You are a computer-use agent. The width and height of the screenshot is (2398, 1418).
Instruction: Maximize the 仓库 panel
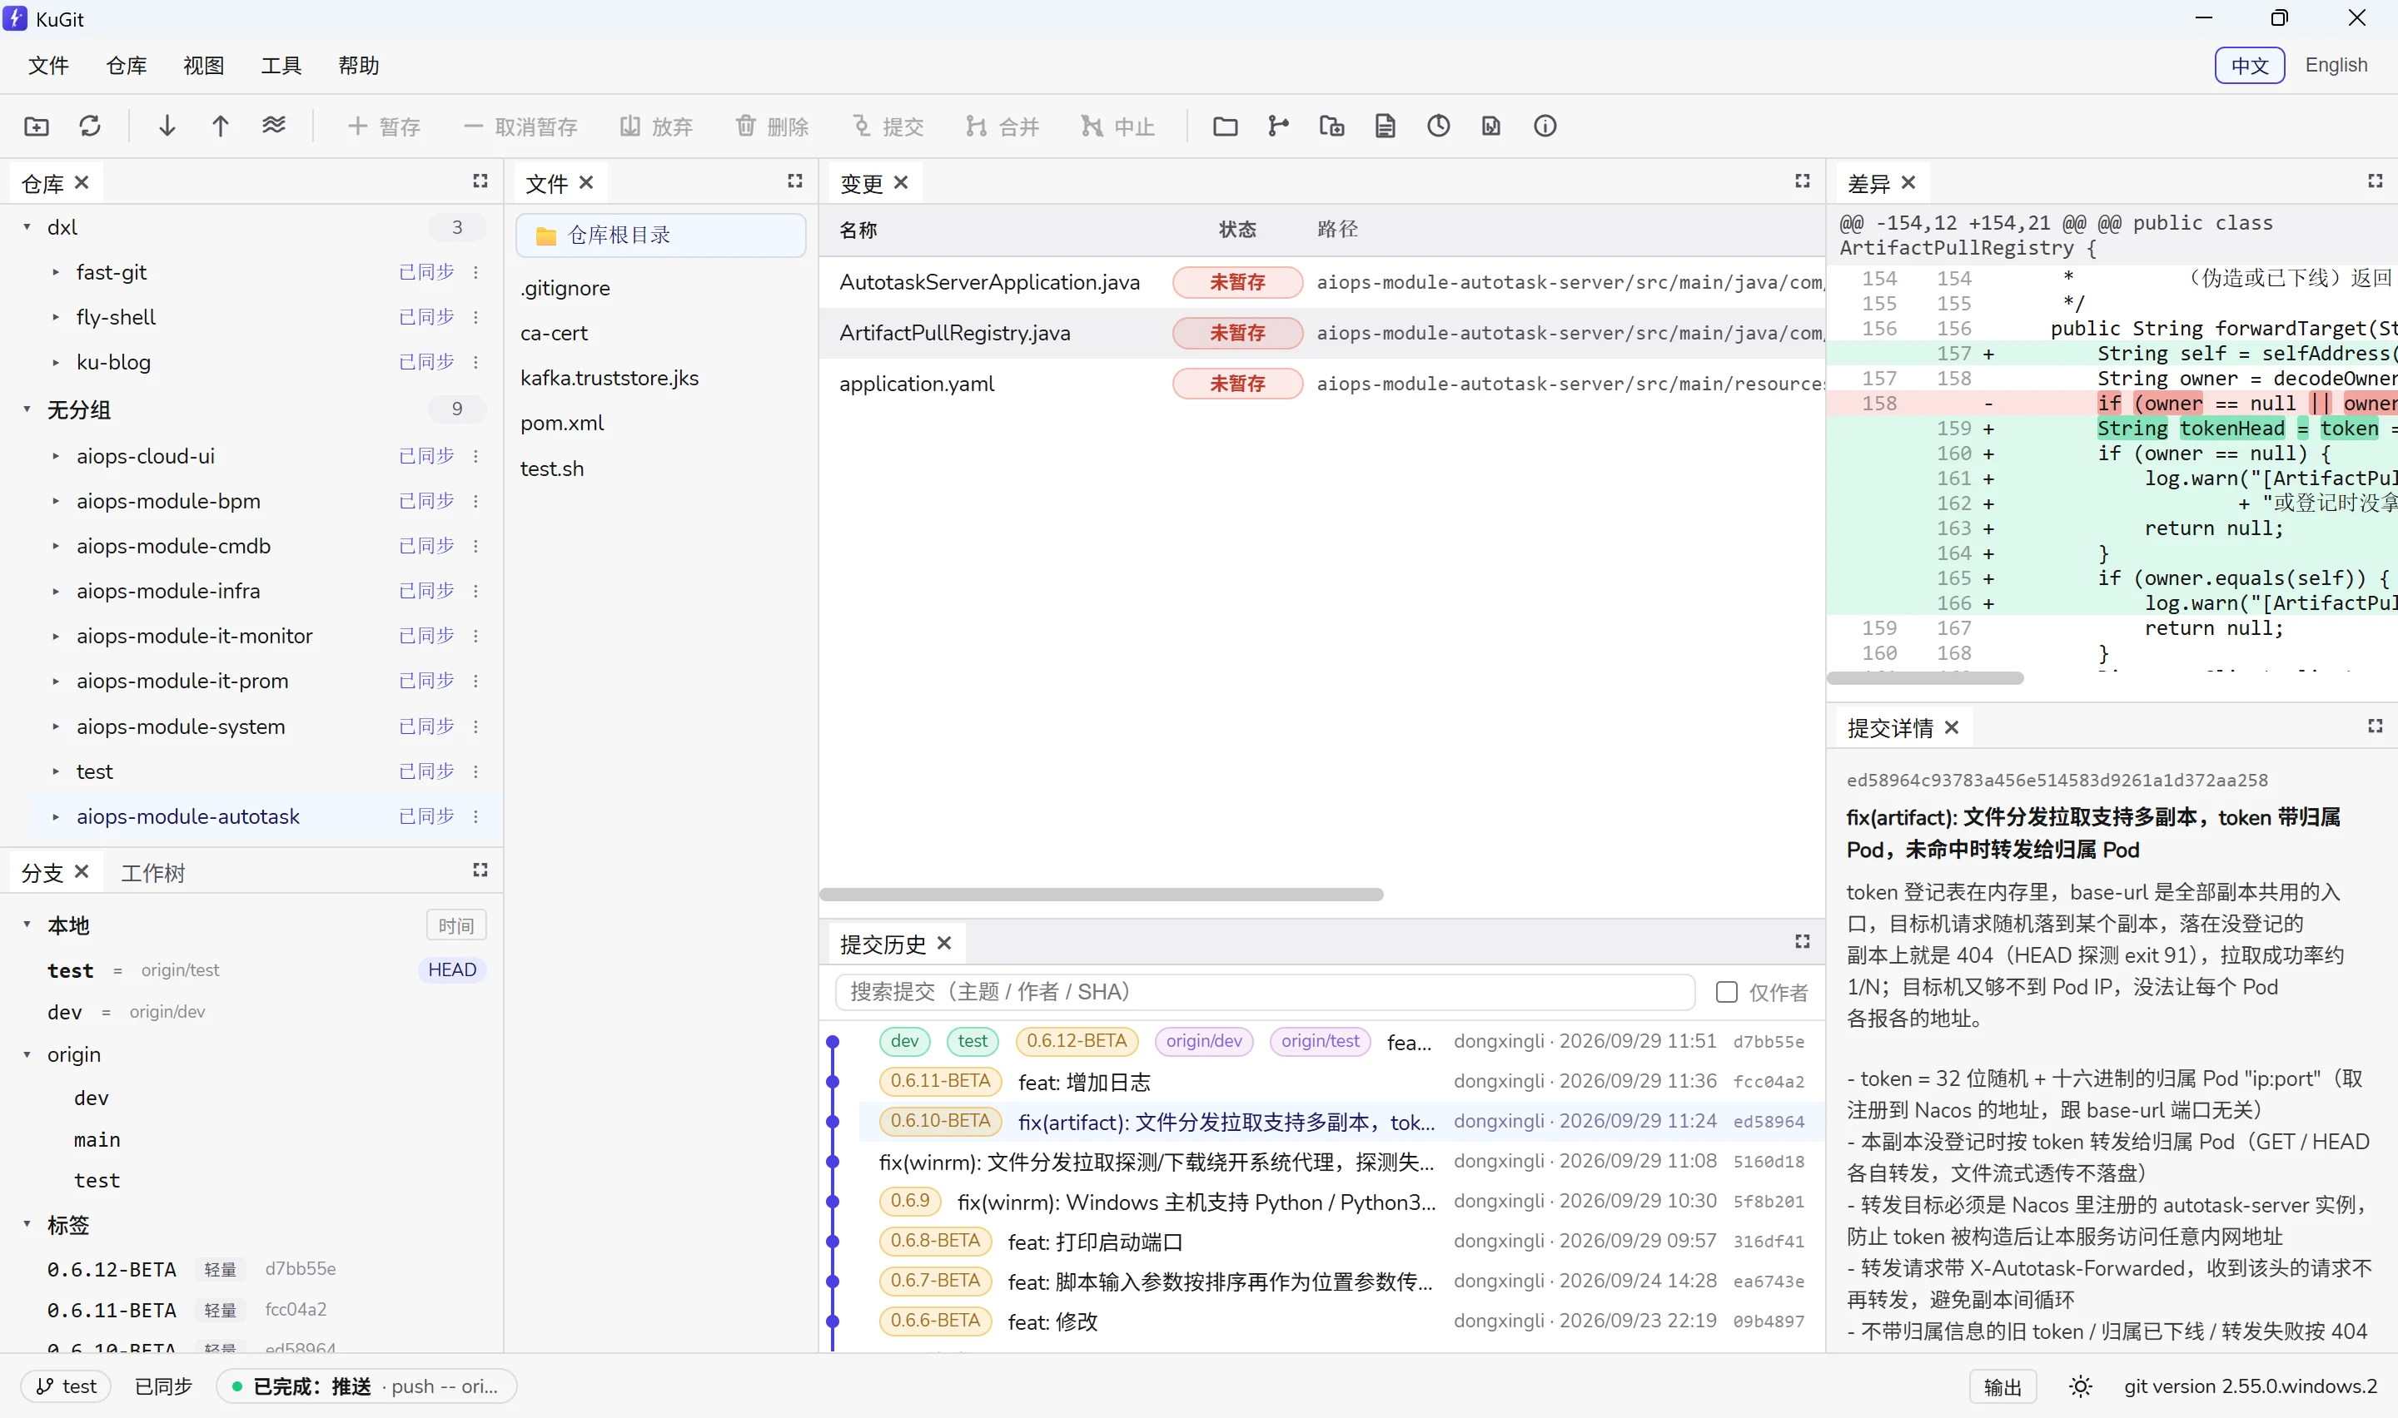pyautogui.click(x=480, y=181)
